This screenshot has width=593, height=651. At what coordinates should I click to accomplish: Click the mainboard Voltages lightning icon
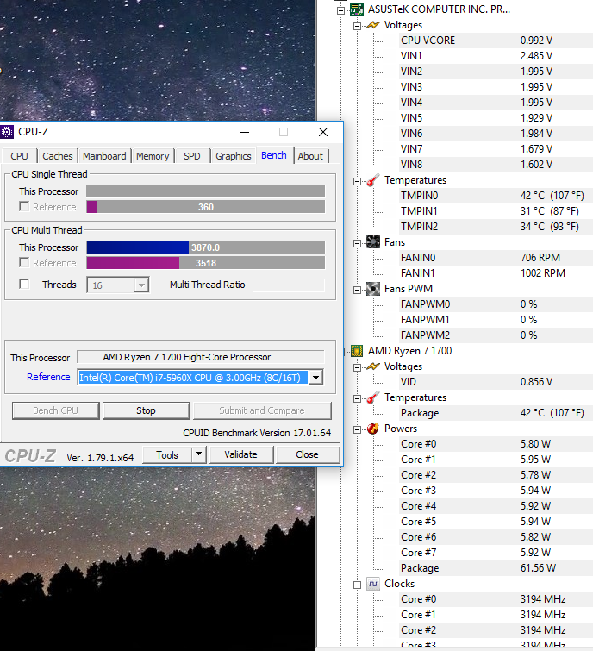[x=373, y=25]
